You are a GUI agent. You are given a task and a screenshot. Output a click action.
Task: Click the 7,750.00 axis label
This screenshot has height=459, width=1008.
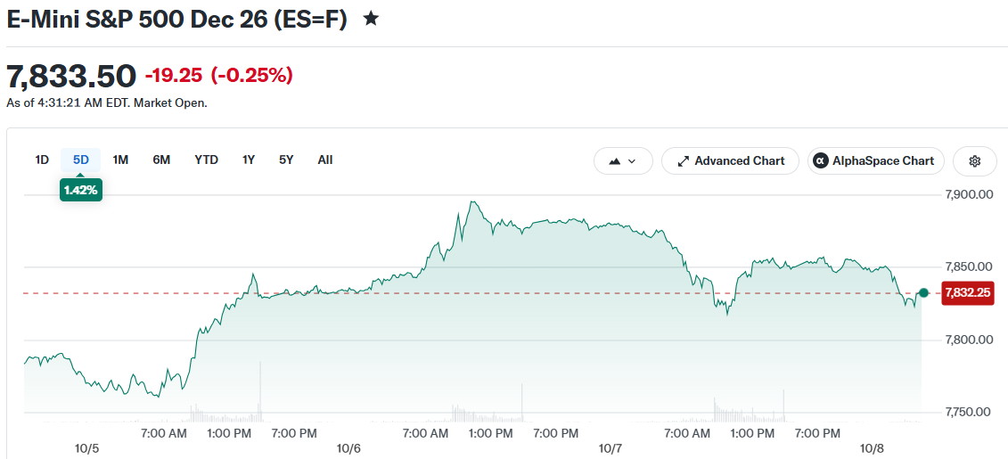968,412
